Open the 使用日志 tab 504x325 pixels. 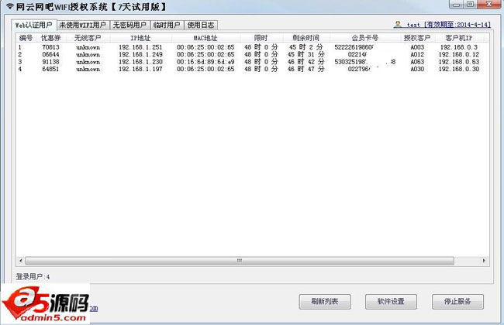click(201, 25)
